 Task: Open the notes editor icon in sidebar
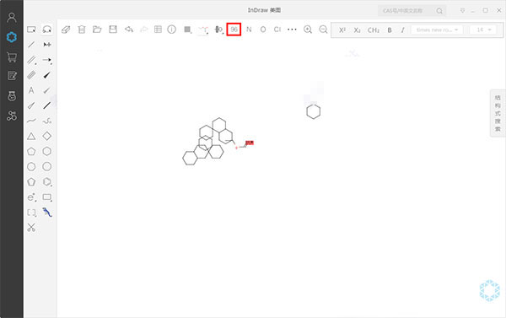(12, 76)
